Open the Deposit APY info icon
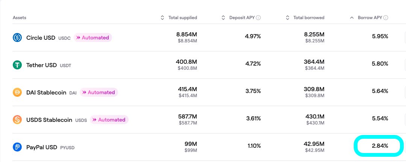This screenshot has height=162, width=406. (x=258, y=18)
